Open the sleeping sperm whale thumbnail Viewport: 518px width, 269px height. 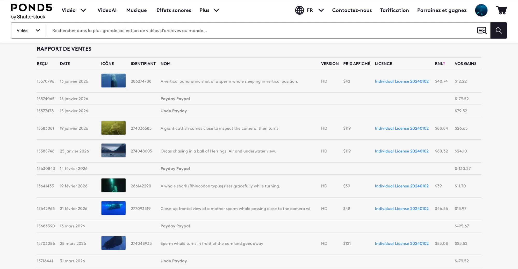coord(113,80)
